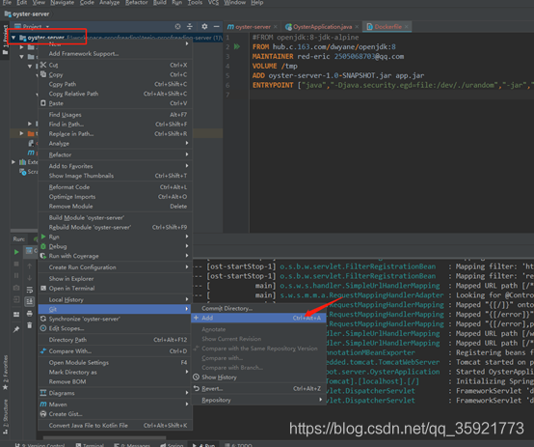Click the print icon in Run panel
This screenshot has height=447, width=534.
tap(30, 313)
